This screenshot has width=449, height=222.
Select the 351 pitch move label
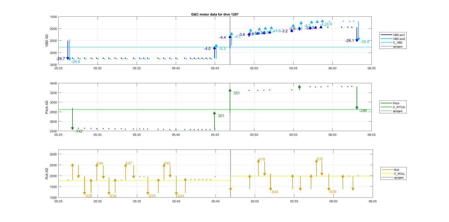point(236,93)
